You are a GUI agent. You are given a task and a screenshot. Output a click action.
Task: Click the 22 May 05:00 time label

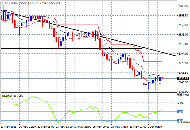point(46,127)
